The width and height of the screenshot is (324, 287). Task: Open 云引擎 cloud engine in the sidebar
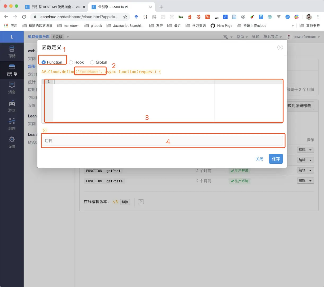pyautogui.click(x=12, y=70)
